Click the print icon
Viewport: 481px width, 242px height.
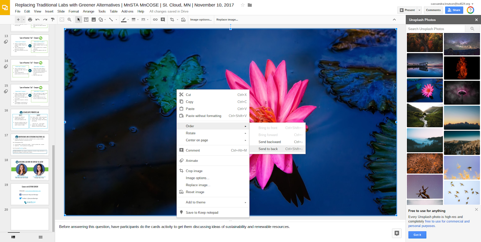30,20
